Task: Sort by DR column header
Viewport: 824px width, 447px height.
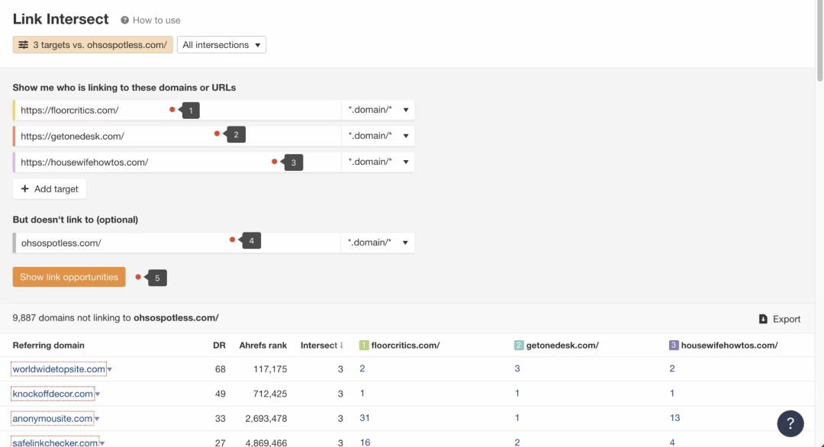Action: [x=219, y=345]
